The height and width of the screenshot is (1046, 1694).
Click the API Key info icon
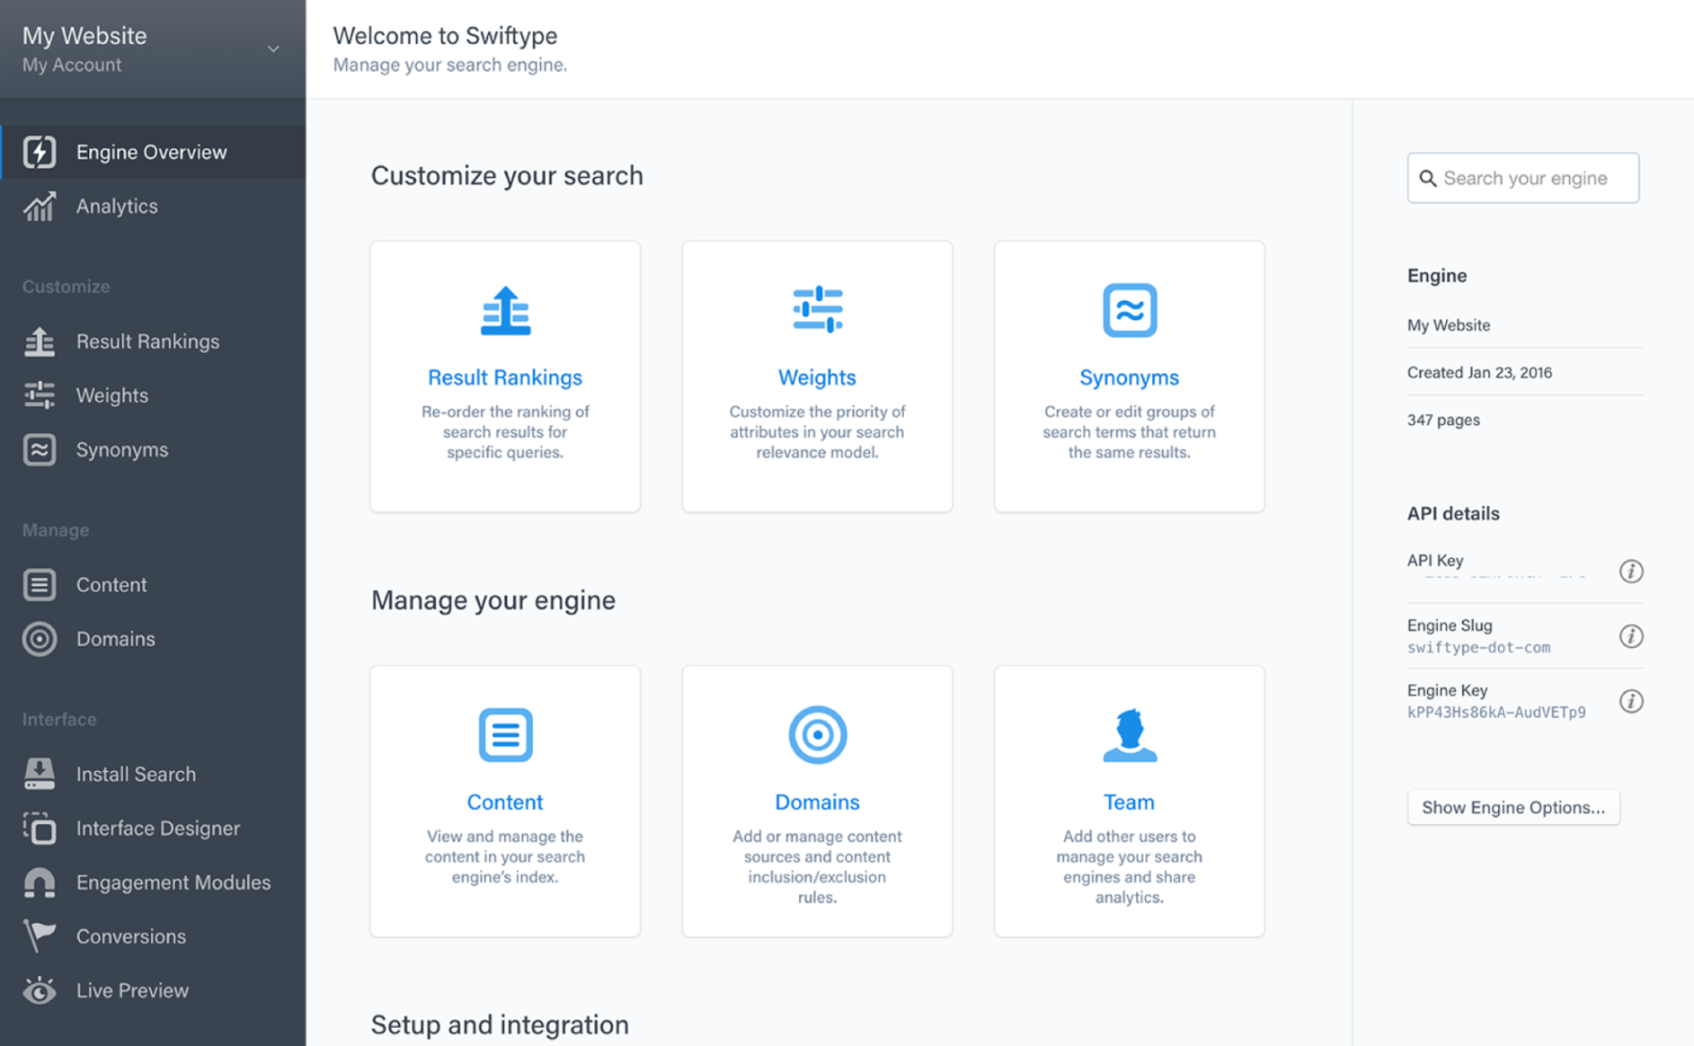[x=1630, y=572]
